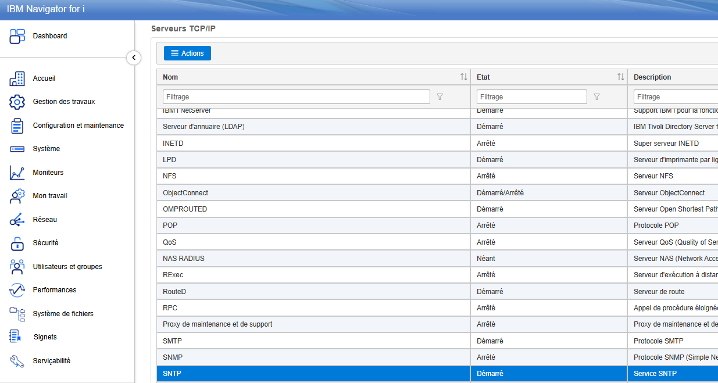Screen dimensions: 718x383
Task: Sort the Nom column with arrows icon
Action: (464, 77)
